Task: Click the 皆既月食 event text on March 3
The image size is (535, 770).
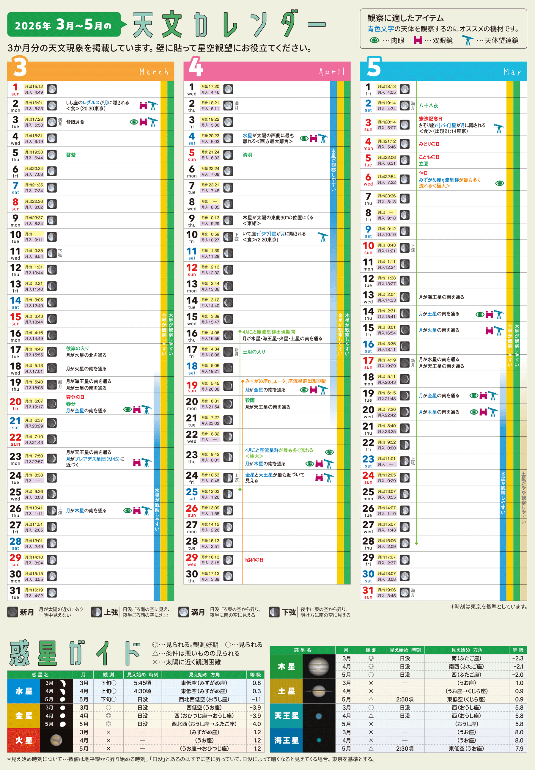Action: click(75, 122)
